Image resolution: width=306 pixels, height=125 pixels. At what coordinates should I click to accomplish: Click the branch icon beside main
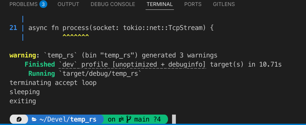click(129, 119)
